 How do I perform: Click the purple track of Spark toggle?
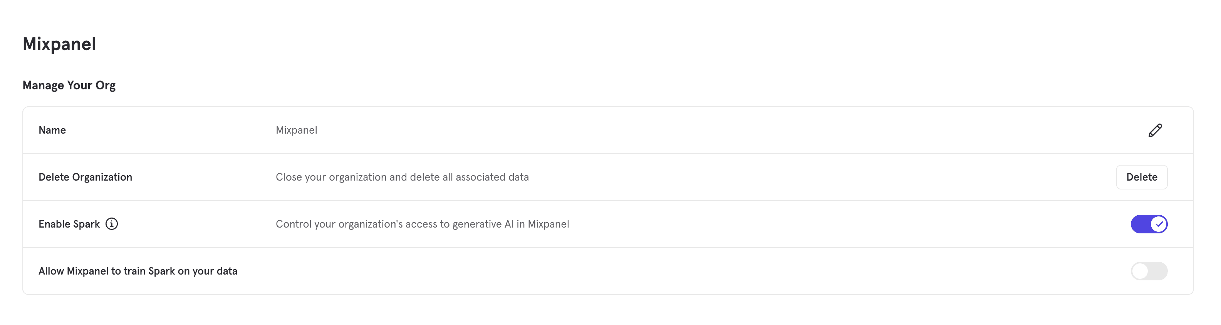tap(1139, 224)
